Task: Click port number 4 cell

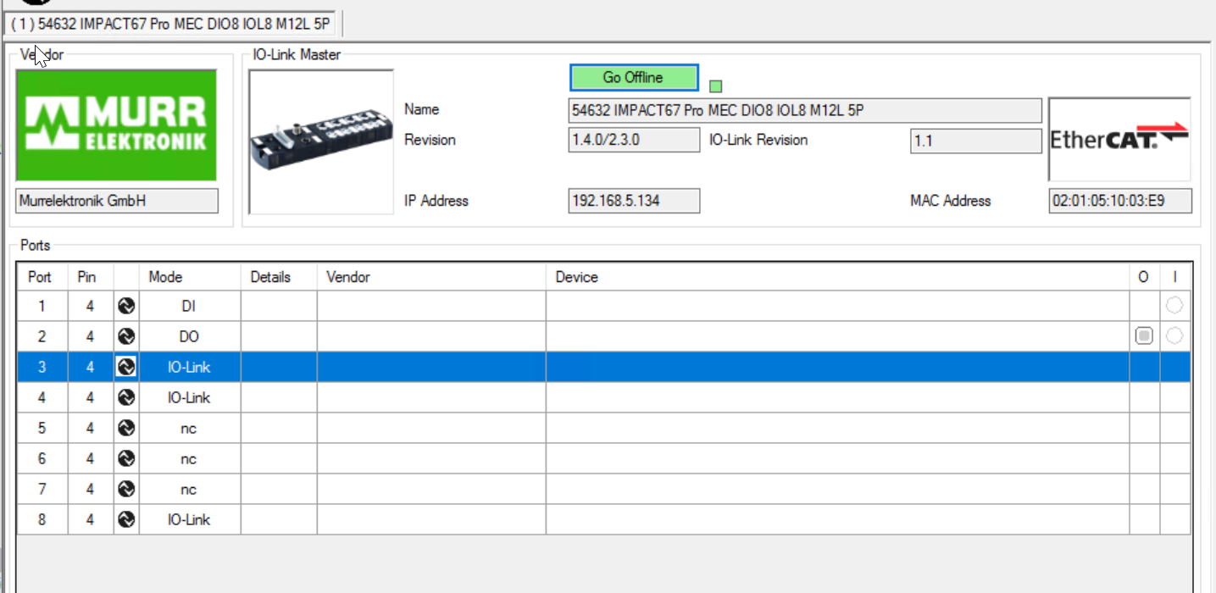Action: point(42,397)
